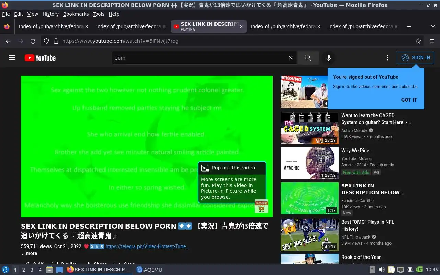Image resolution: width=440 pixels, height=275 pixels.
Task: Click the green video player area
Action: click(x=147, y=146)
